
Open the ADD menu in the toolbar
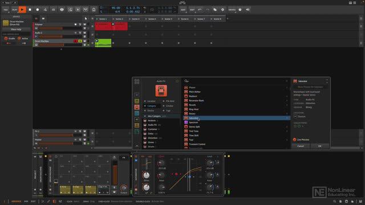tap(183, 10)
